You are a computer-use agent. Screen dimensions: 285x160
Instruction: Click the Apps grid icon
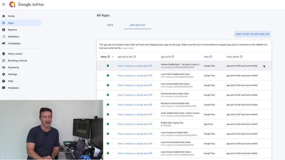4,23
